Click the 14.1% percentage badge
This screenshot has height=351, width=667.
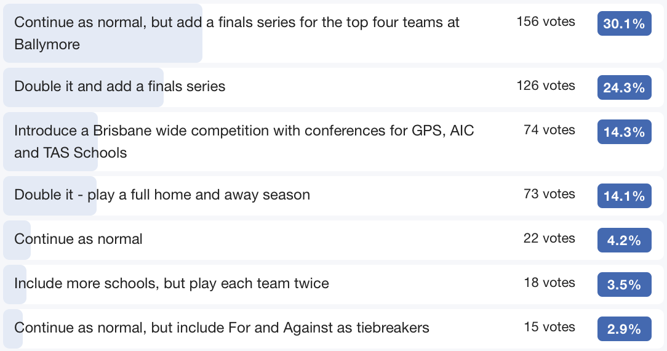pyautogui.click(x=624, y=196)
